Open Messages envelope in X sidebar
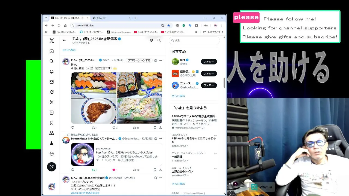This screenshot has width=349, height=196. click(x=52, y=82)
